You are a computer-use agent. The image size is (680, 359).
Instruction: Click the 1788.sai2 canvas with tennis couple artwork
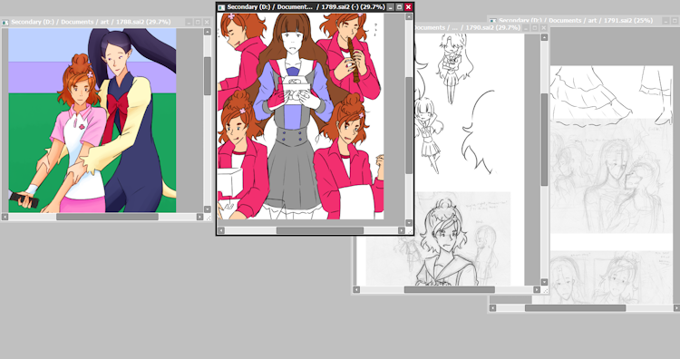tap(92, 121)
